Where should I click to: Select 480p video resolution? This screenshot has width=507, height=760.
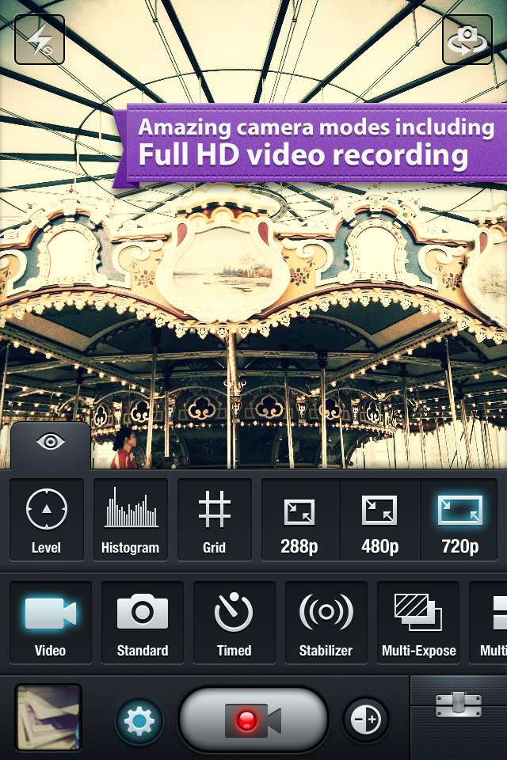[x=380, y=519]
